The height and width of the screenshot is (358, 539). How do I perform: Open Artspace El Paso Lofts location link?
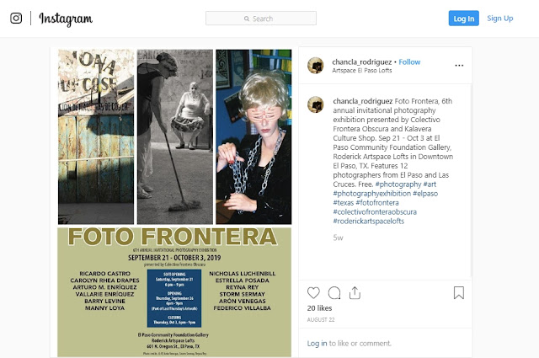(x=362, y=71)
